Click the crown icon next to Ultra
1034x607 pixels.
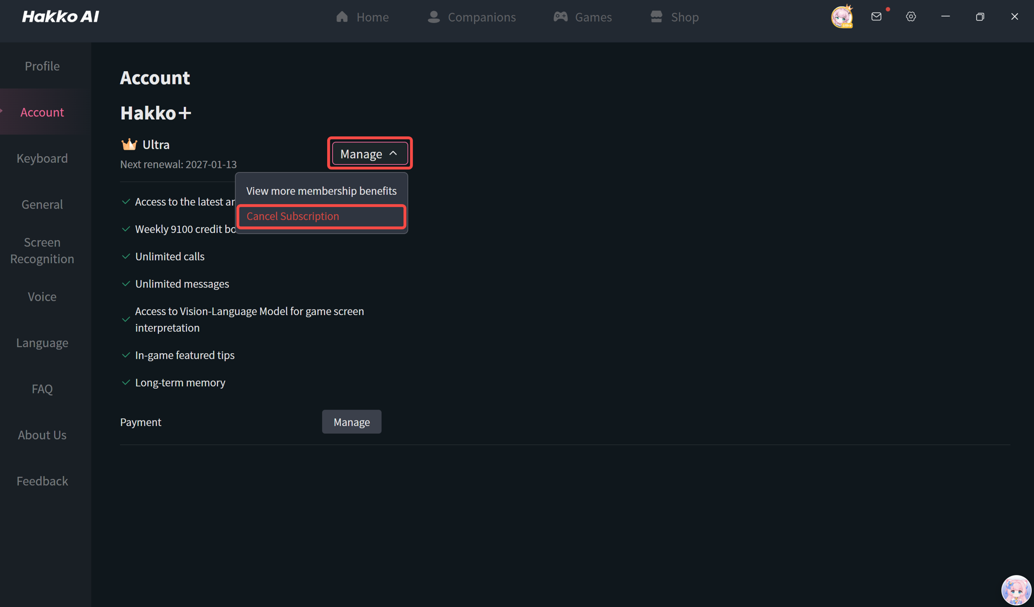coord(129,143)
